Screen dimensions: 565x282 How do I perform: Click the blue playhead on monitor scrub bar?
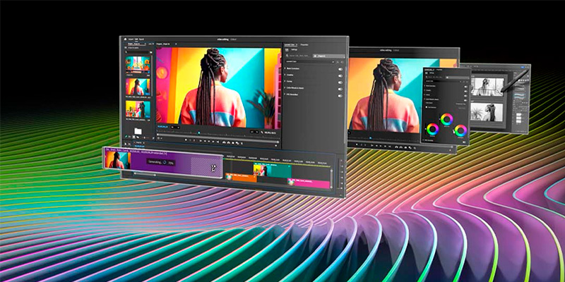click(x=199, y=133)
